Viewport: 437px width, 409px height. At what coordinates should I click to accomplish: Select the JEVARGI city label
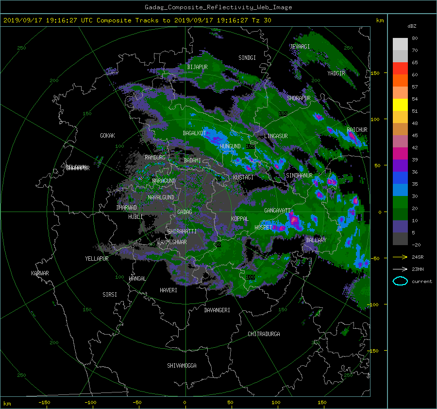pos(300,47)
